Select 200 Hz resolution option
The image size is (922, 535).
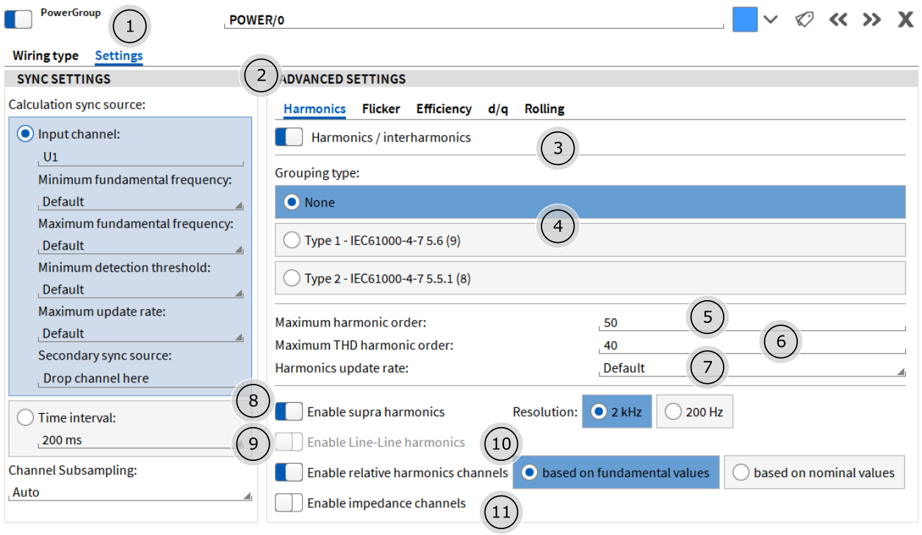pyautogui.click(x=694, y=412)
